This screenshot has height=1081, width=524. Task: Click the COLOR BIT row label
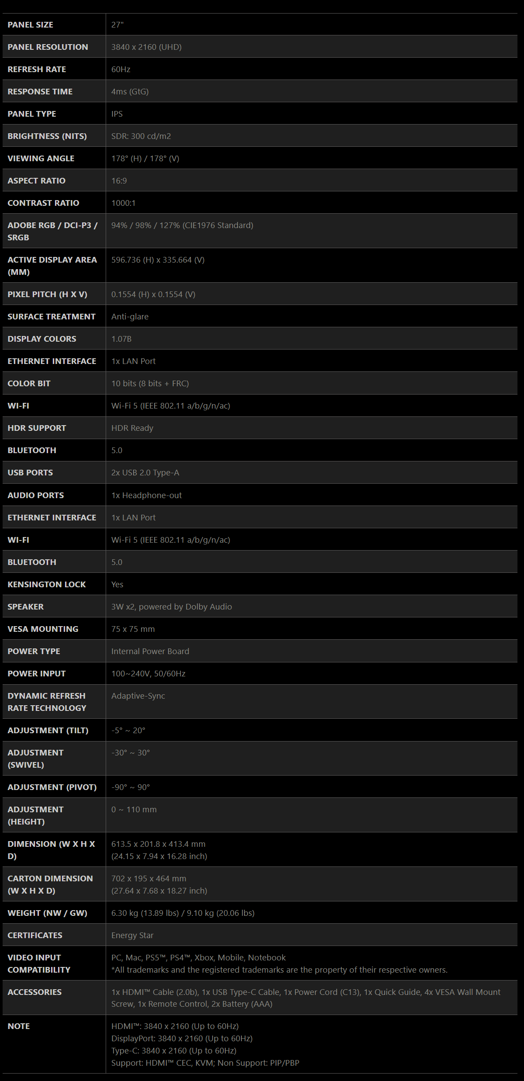coord(29,383)
